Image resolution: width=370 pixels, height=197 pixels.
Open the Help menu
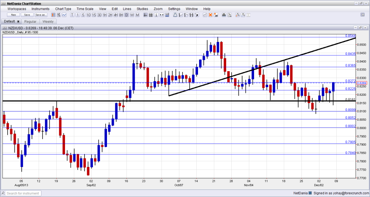coord(207,9)
